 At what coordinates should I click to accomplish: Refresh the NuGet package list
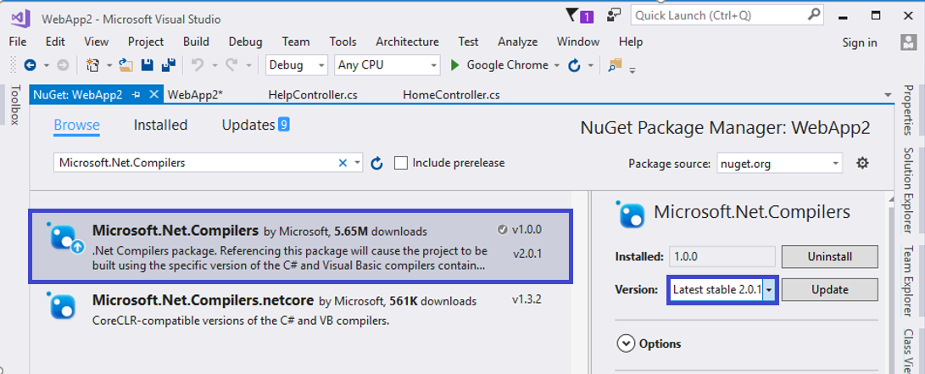click(x=377, y=164)
